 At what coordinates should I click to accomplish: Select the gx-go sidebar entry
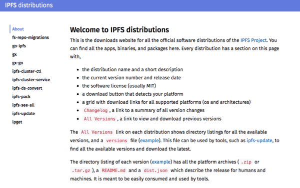point(17,63)
